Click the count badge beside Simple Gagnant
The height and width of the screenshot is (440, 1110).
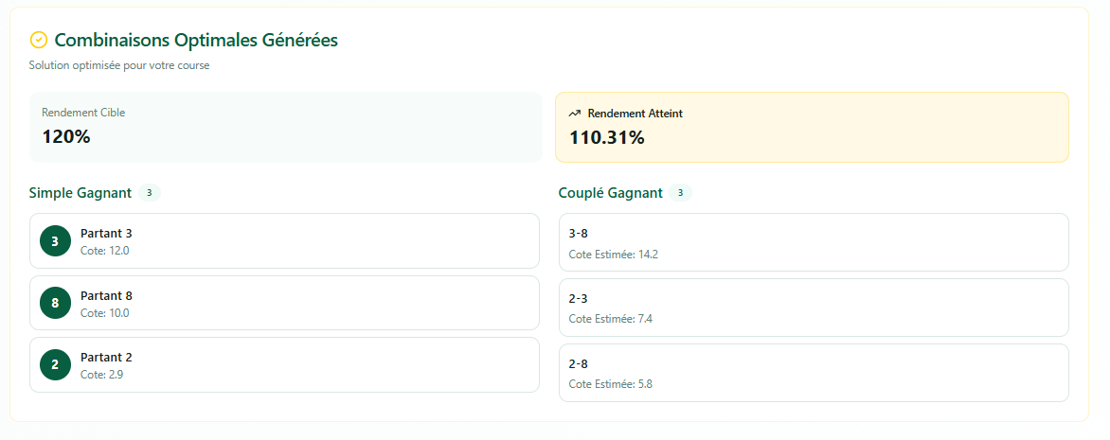click(149, 193)
